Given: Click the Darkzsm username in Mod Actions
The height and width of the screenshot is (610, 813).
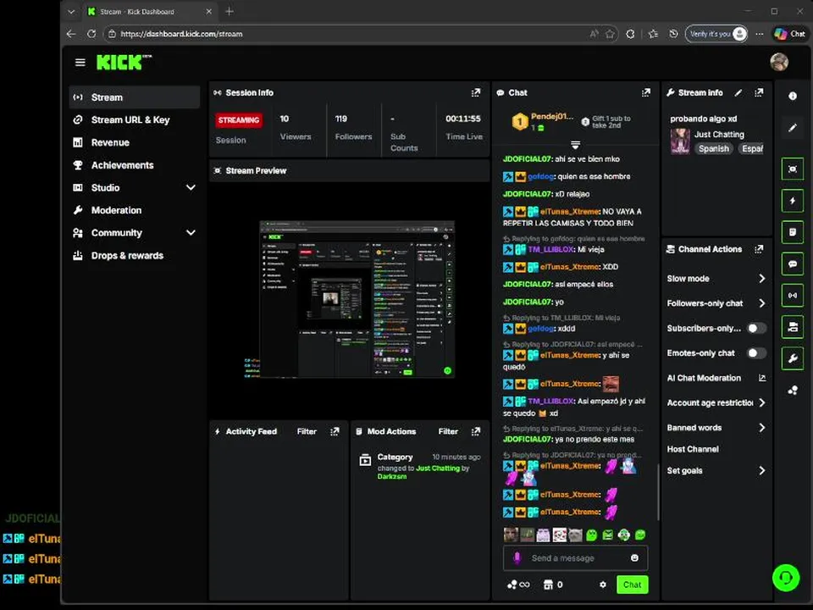Looking at the screenshot, I should (392, 477).
